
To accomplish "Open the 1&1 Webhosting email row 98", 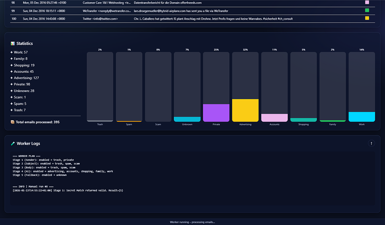I will 168,3.
